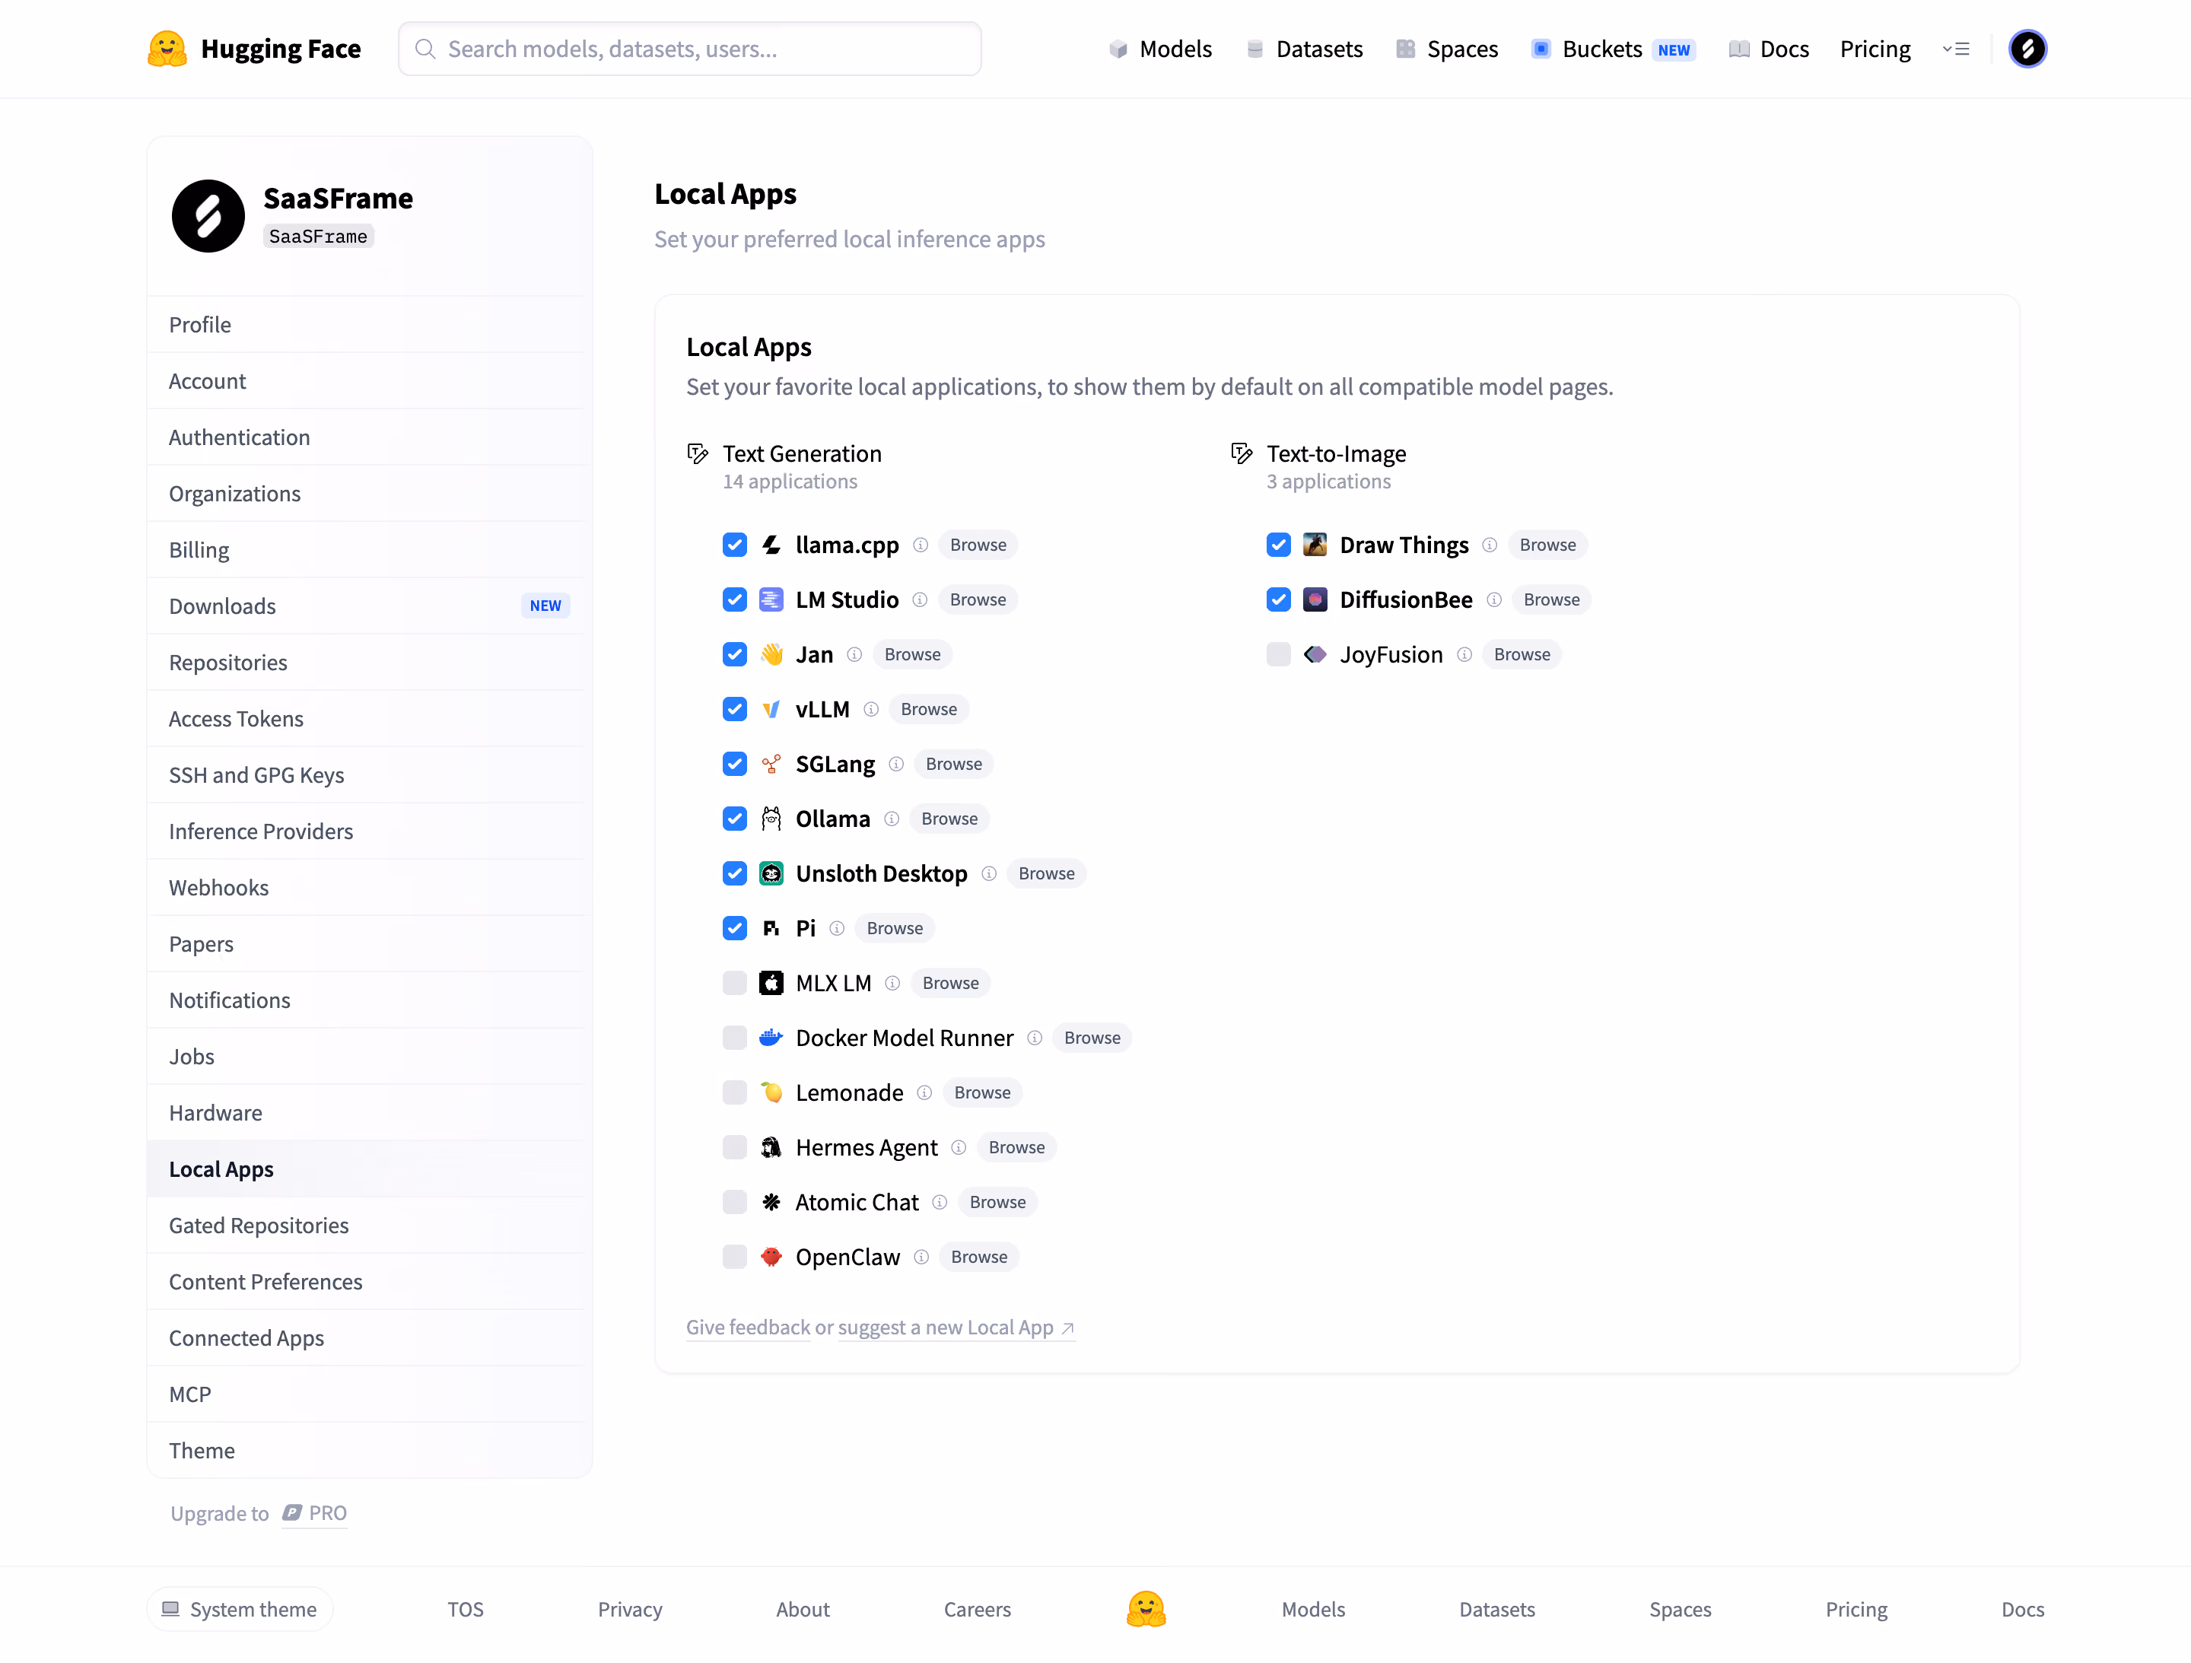
Task: Open Models in top navigation
Action: pyautogui.click(x=1160, y=49)
